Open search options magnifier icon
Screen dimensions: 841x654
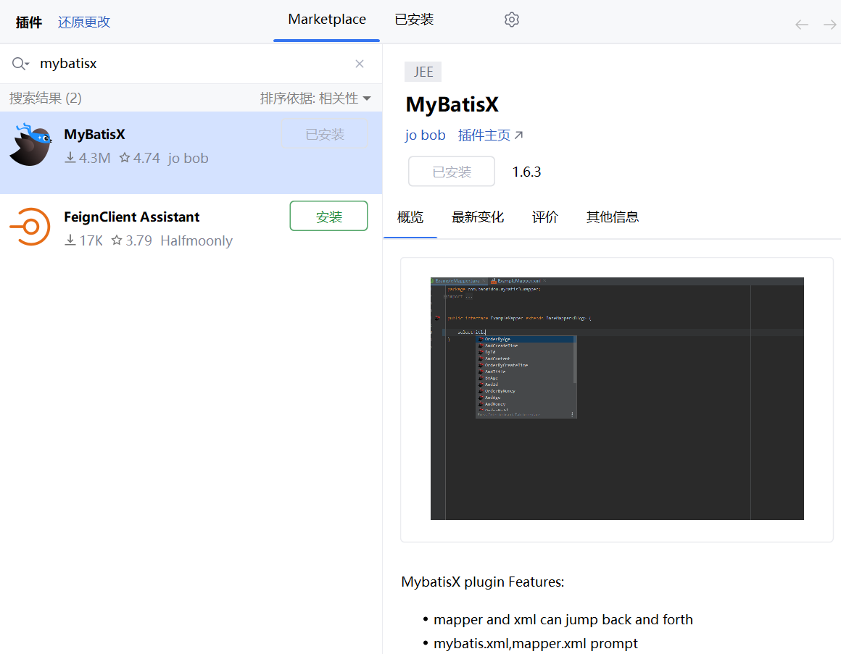click(20, 64)
